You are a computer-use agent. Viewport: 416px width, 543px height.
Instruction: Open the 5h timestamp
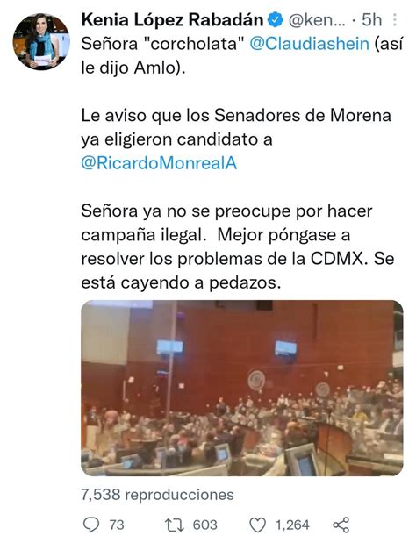click(x=371, y=20)
